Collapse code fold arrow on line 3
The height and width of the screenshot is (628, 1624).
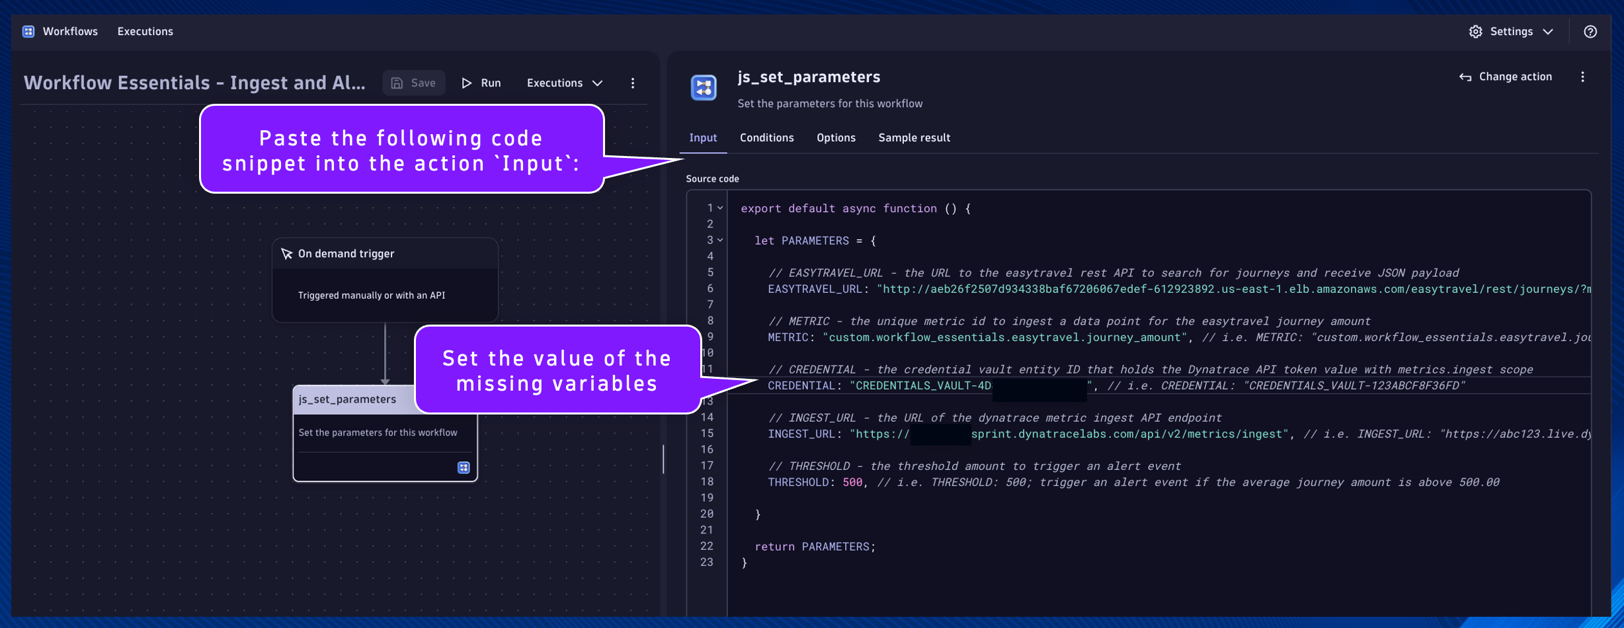(x=720, y=241)
